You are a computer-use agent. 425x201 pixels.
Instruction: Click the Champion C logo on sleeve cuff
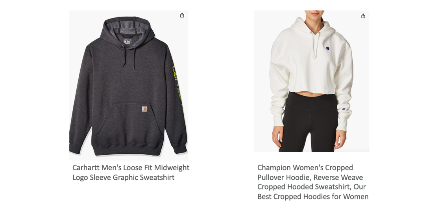coord(344,109)
